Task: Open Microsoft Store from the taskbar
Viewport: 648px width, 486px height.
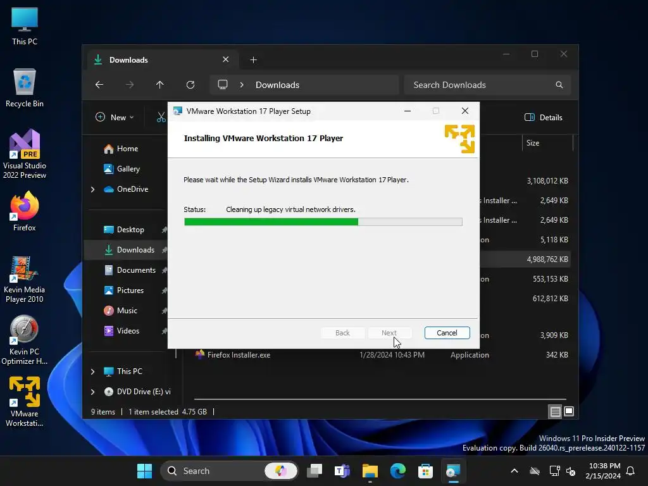Action: 425,471
